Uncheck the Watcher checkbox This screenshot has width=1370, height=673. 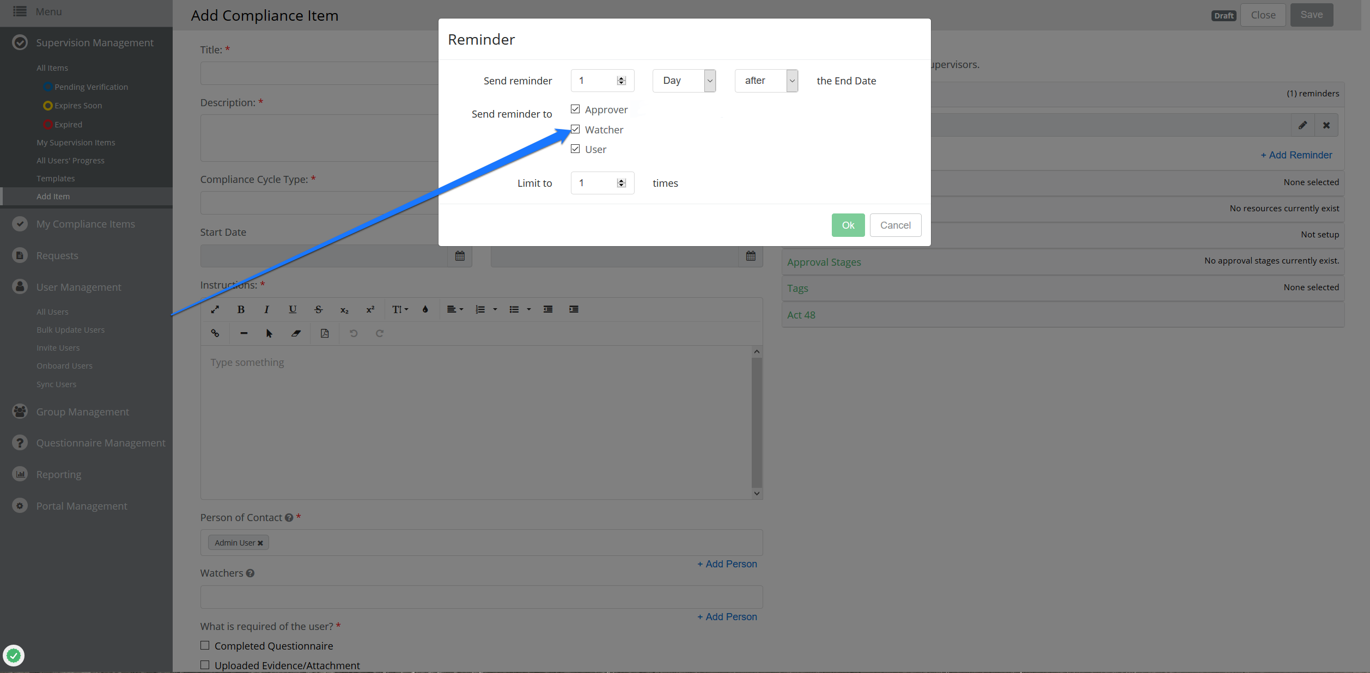click(575, 130)
